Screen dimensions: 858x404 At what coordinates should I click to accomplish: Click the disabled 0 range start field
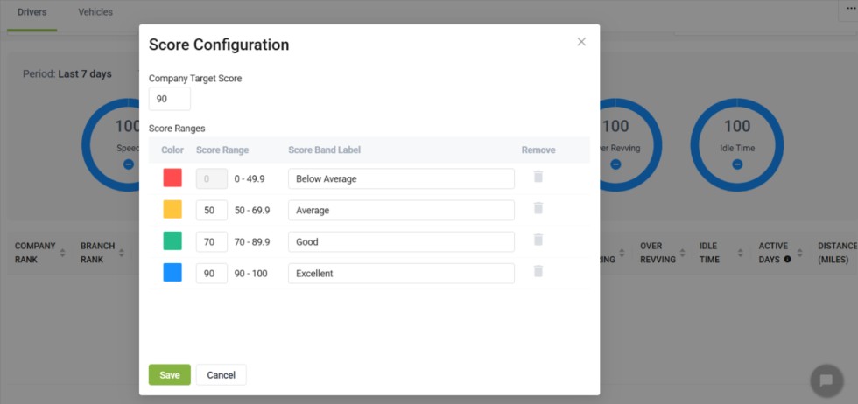[x=212, y=178]
